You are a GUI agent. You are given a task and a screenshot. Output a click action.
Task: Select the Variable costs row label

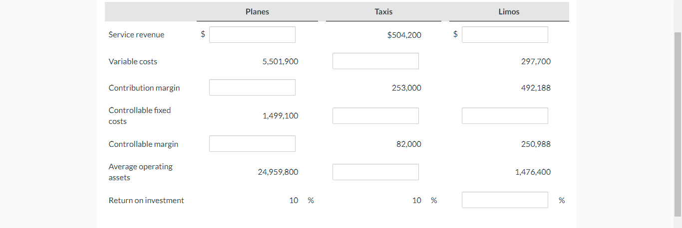point(133,62)
